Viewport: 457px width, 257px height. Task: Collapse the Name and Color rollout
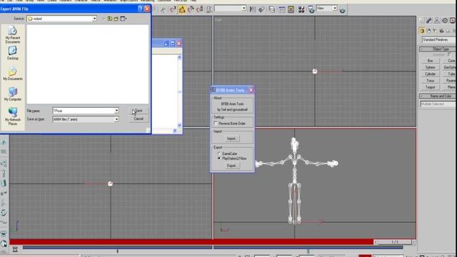coord(438,96)
